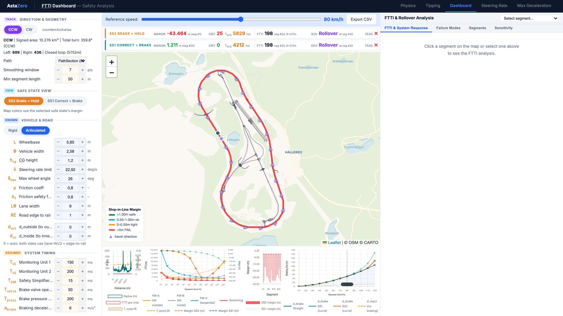
Task: Edit the Lane width input field
Action: point(70,206)
